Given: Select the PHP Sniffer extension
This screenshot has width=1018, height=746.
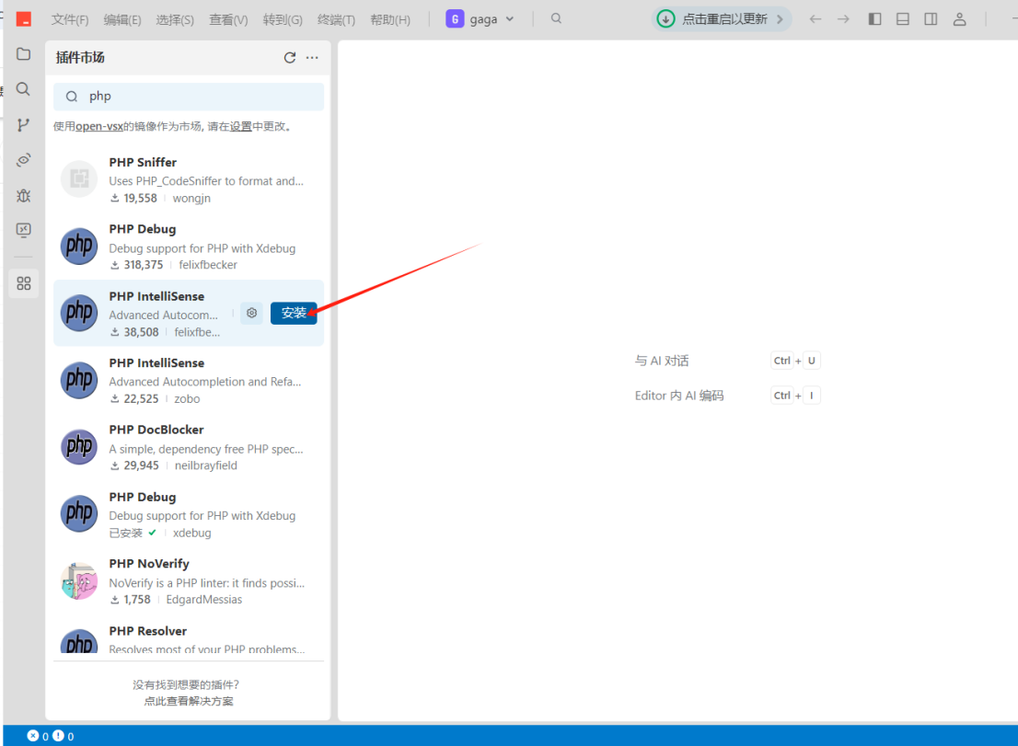Looking at the screenshot, I should (189, 179).
